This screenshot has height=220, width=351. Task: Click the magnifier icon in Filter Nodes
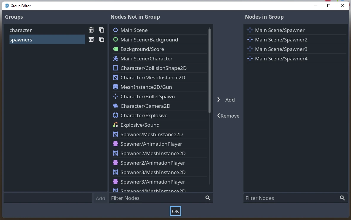point(207,198)
